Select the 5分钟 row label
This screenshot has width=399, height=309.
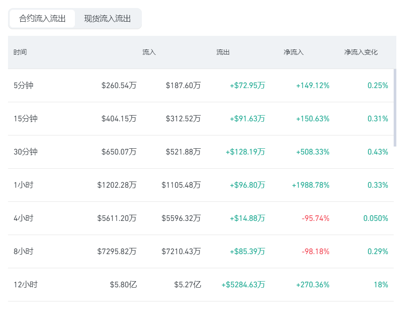click(x=23, y=85)
